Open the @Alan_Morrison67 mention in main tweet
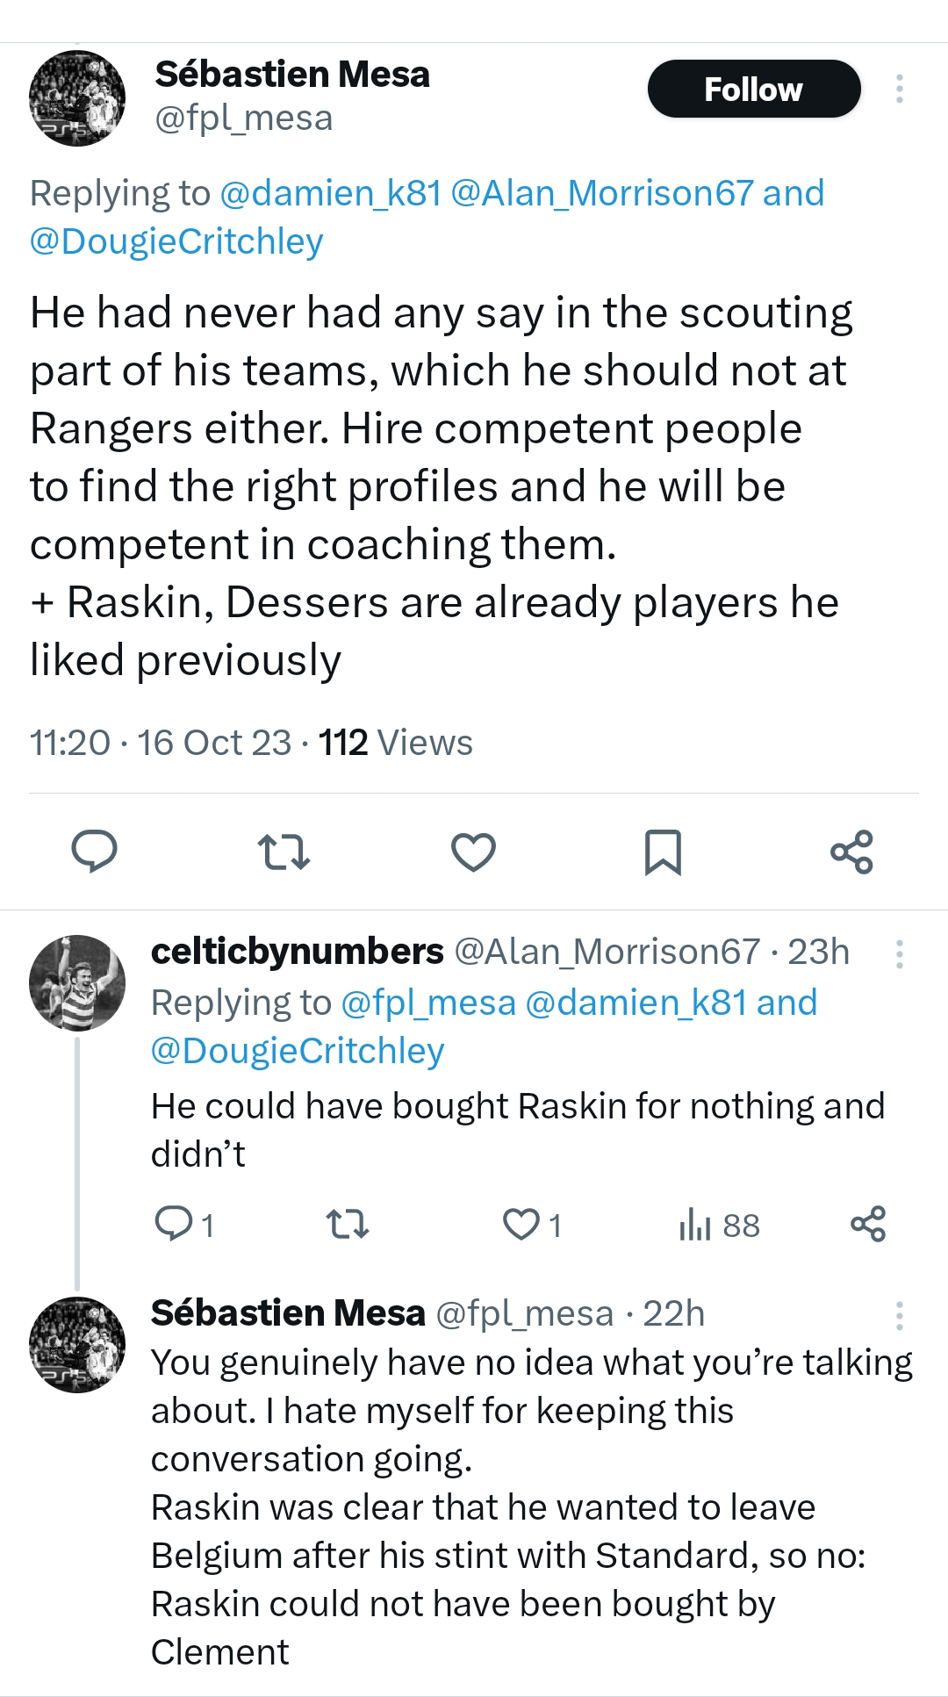 (601, 193)
